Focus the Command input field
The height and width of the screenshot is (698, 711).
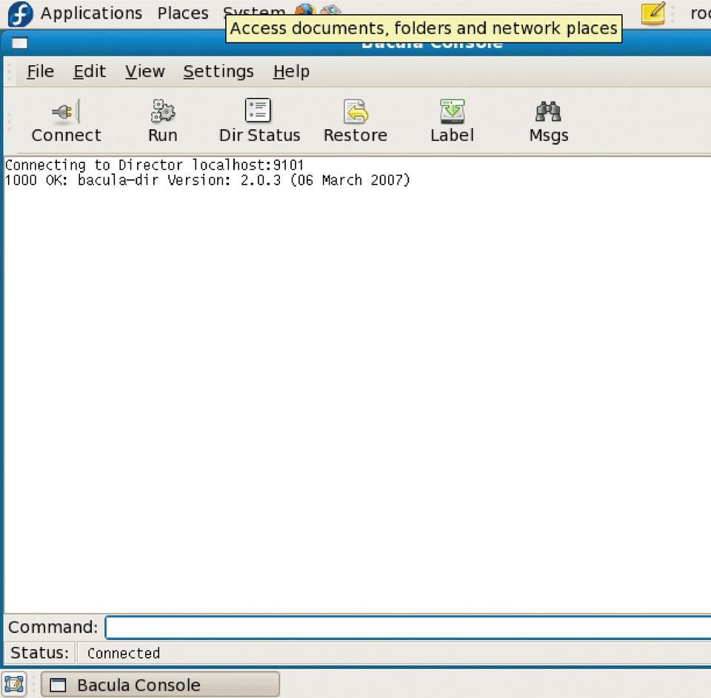point(408,628)
